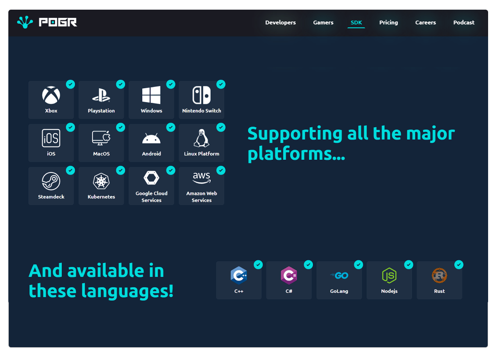The image size is (496, 356).
Task: Click the MacOS monitor icon
Action: (101, 138)
